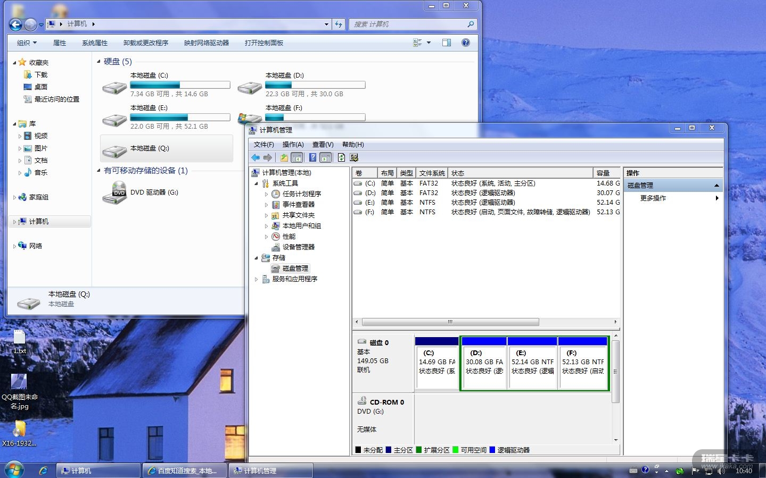Image resolution: width=766 pixels, height=478 pixels.
Task: Toggle show/hide action pane button
Action: (326, 157)
